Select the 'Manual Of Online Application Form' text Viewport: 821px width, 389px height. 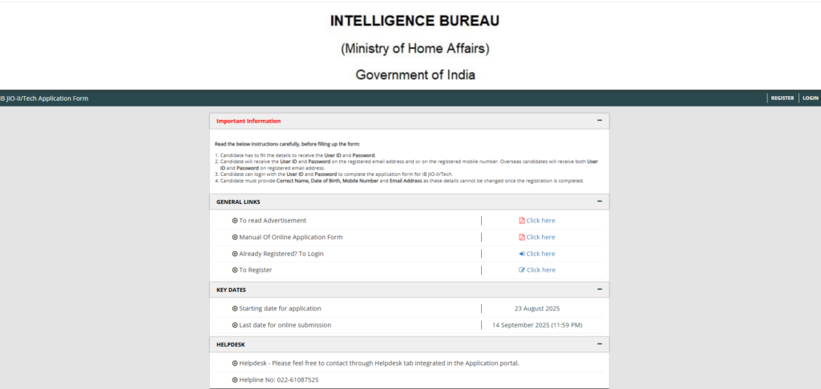click(290, 237)
